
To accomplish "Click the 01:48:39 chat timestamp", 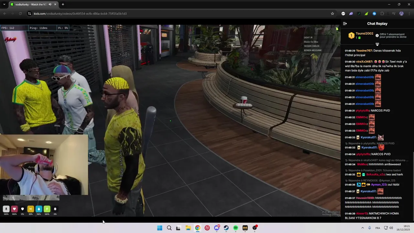I will (x=350, y=214).
